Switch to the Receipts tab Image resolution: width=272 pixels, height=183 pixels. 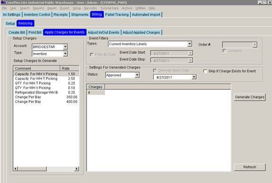61,15
